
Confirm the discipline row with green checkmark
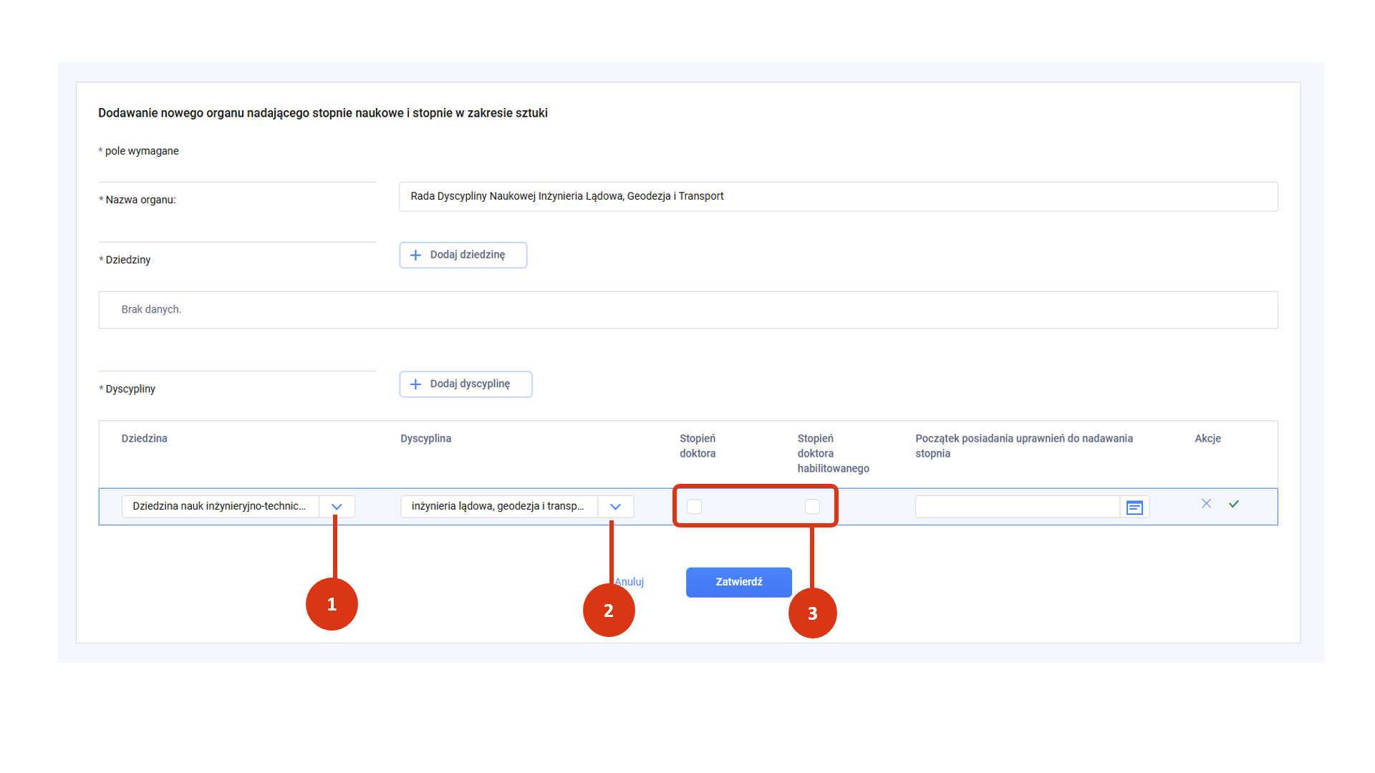pyautogui.click(x=1234, y=504)
